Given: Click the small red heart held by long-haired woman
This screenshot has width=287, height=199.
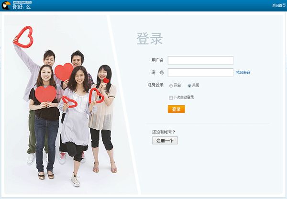Looking at the screenshot, I should (106, 80).
